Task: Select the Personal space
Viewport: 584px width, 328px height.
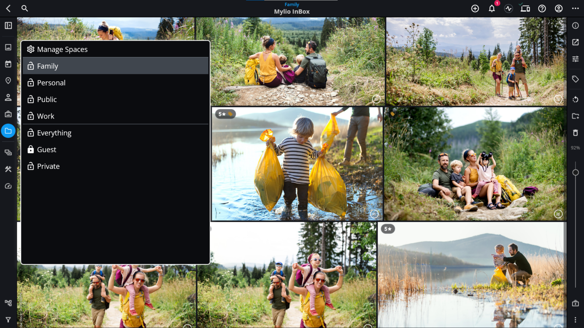Action: click(51, 82)
